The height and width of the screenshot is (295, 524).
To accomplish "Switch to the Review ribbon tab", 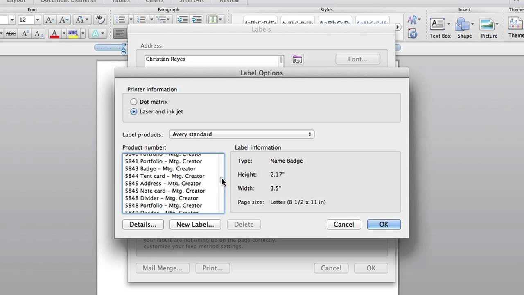I will point(229,1).
